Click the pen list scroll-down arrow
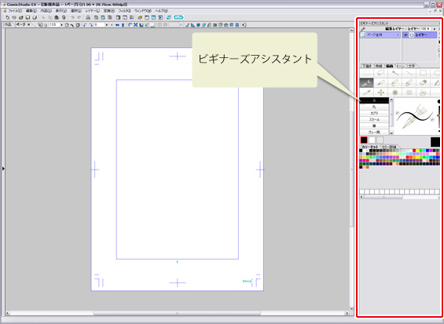Screen dimensions: 444x324 coord(391,133)
